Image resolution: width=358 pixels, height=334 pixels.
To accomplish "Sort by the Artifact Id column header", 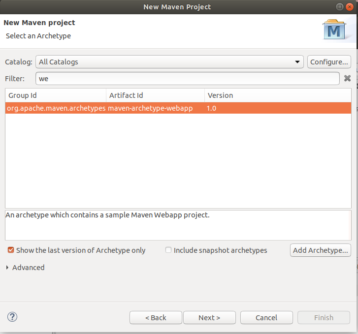I will (x=155, y=95).
